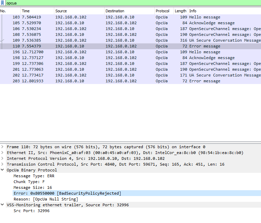Image resolution: width=261 pixels, height=223 pixels.
Task: Click the Destination column header
Action: point(115,11)
